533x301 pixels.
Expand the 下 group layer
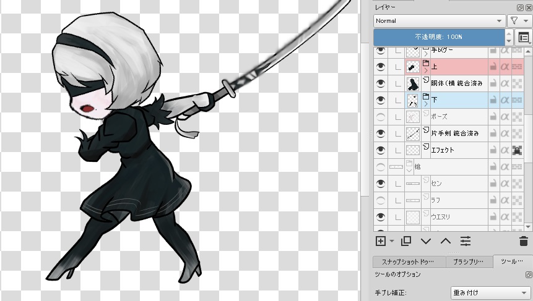(x=426, y=103)
